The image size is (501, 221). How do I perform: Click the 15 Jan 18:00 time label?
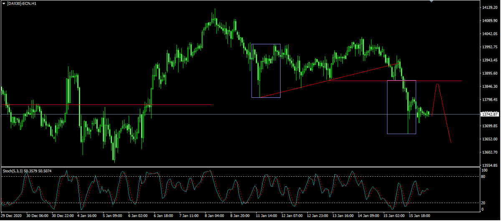click(x=420, y=216)
